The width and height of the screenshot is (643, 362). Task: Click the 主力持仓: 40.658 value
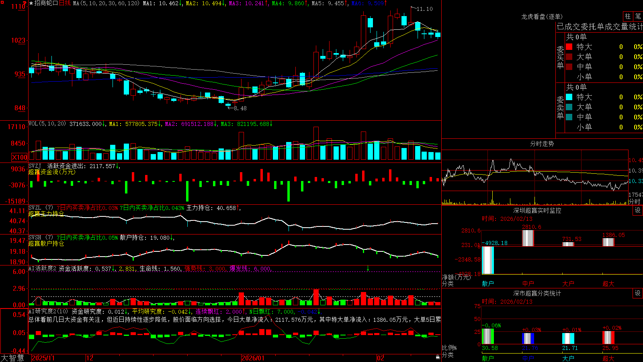[213, 208]
